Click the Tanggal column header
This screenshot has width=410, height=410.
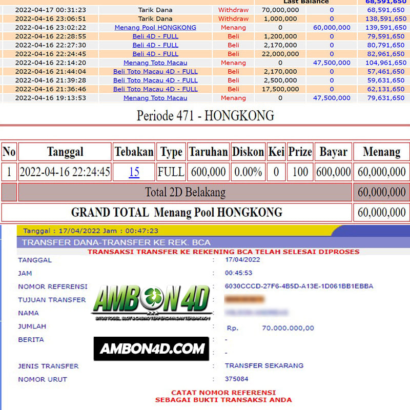(65, 152)
